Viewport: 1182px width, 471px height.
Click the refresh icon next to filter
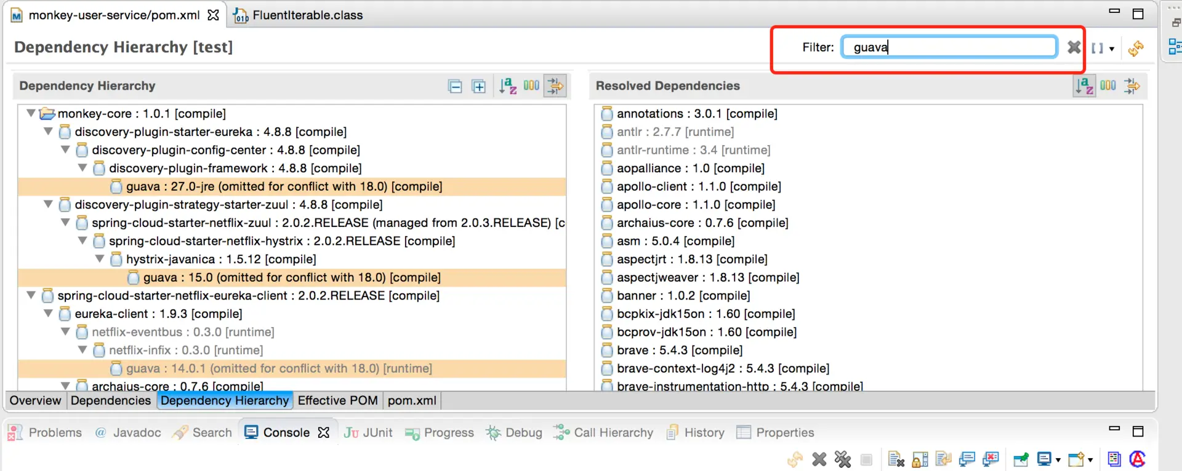[1136, 48]
